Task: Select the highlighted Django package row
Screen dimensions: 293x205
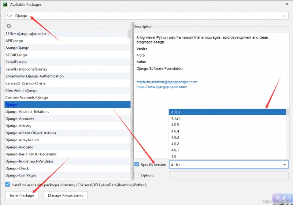Action: click(67, 105)
